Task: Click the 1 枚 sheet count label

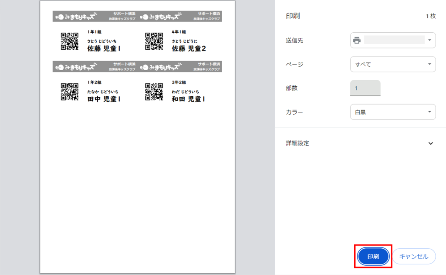Action: pos(430,16)
